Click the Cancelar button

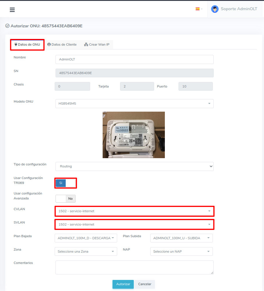pos(145,284)
